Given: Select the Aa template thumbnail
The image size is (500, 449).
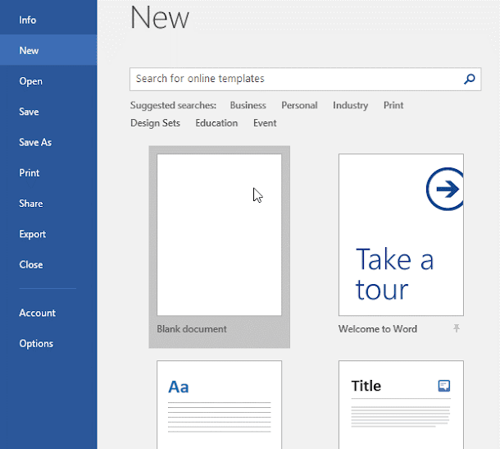Looking at the screenshot, I should (220, 405).
